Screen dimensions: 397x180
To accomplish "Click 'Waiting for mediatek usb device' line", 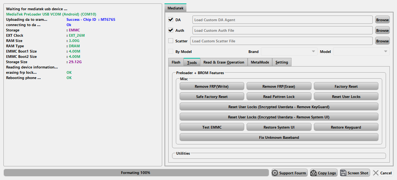I will (x=37, y=9).
